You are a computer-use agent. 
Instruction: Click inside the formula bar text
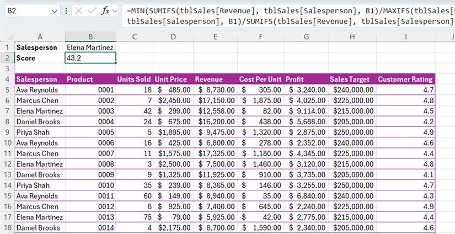point(288,16)
